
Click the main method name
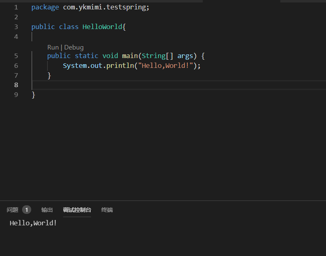coord(130,56)
